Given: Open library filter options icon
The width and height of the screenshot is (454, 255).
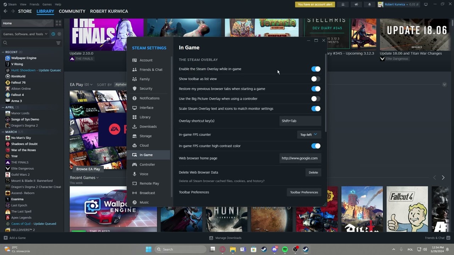Looking at the screenshot, I should pyautogui.click(x=58, y=43).
